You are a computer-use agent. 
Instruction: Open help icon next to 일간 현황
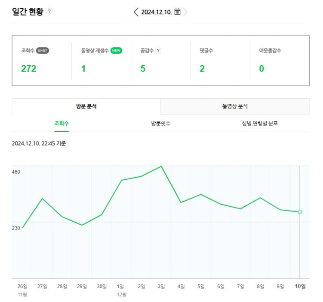coord(49,11)
